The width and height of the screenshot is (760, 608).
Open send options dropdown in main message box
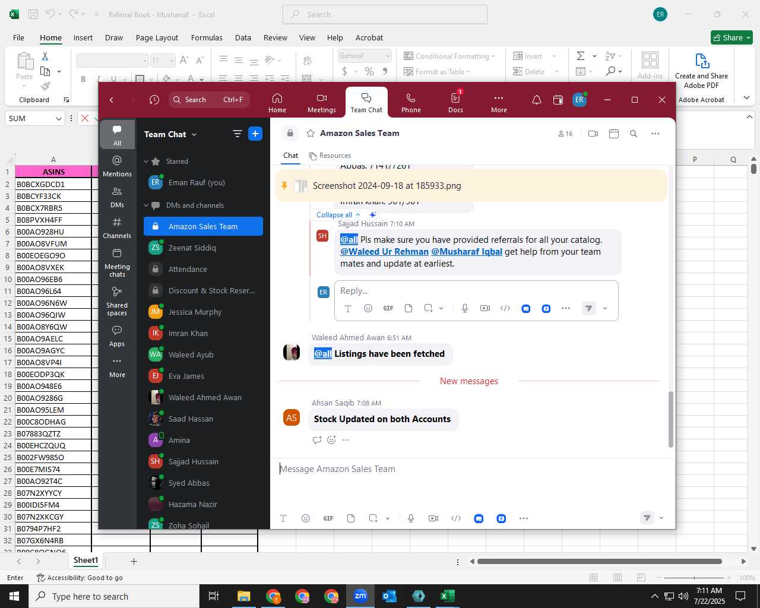(x=661, y=518)
